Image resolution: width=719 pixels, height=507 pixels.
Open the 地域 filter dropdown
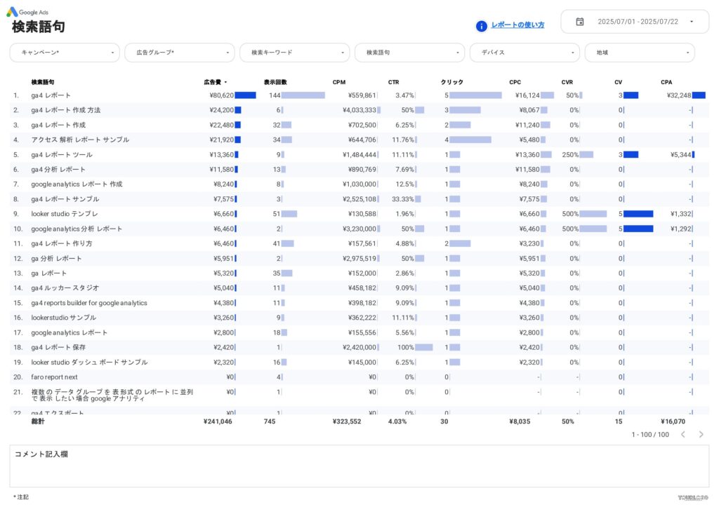638,52
